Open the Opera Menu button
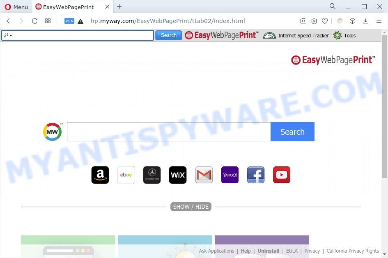This screenshot has width=388, height=258. tap(16, 7)
